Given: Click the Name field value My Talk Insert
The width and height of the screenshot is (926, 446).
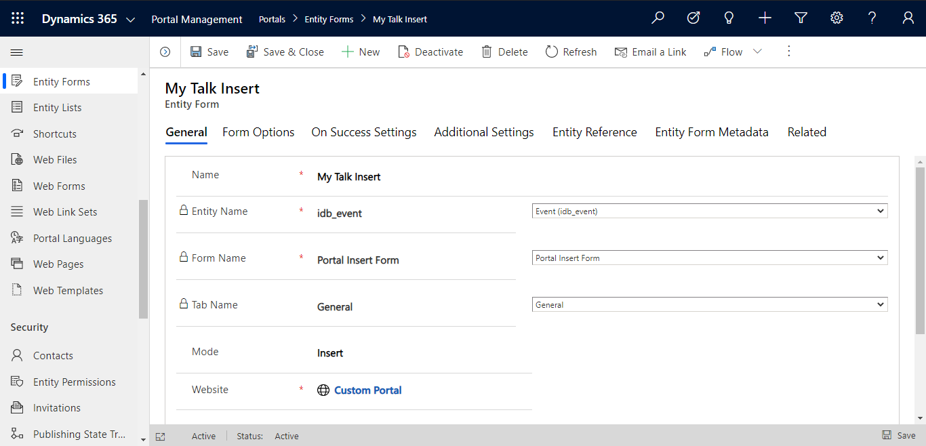Looking at the screenshot, I should tap(349, 177).
